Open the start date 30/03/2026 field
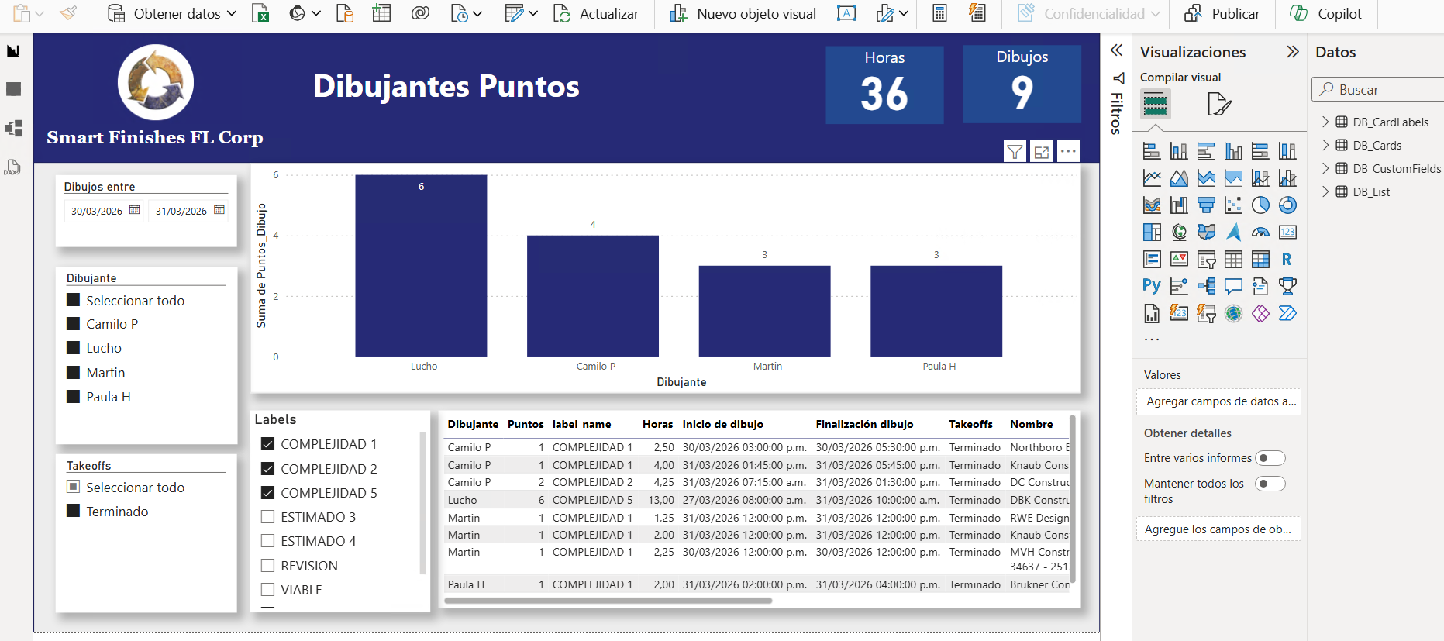The width and height of the screenshot is (1444, 641). (105, 211)
